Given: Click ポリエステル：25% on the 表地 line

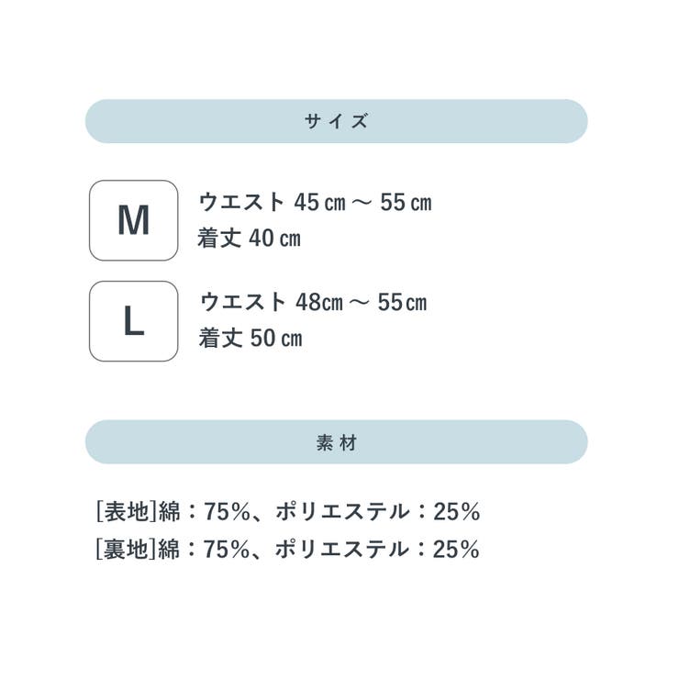Looking at the screenshot, I should (378, 512).
